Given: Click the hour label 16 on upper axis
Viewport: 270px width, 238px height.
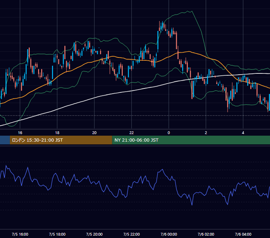Looking at the screenshot, I should (20, 132).
